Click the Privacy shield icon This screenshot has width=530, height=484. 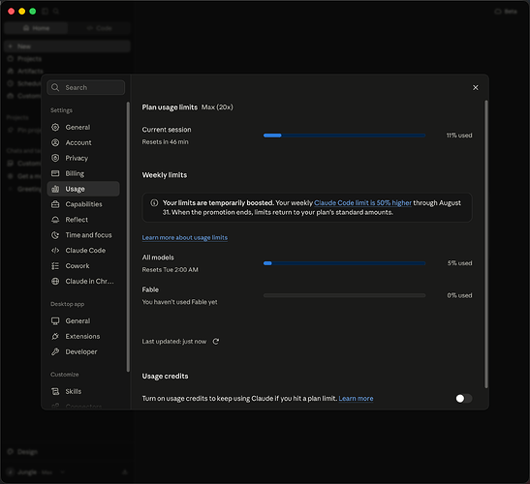click(x=55, y=158)
